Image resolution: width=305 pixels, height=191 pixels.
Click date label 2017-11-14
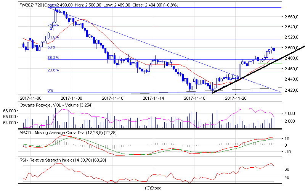point(154,98)
